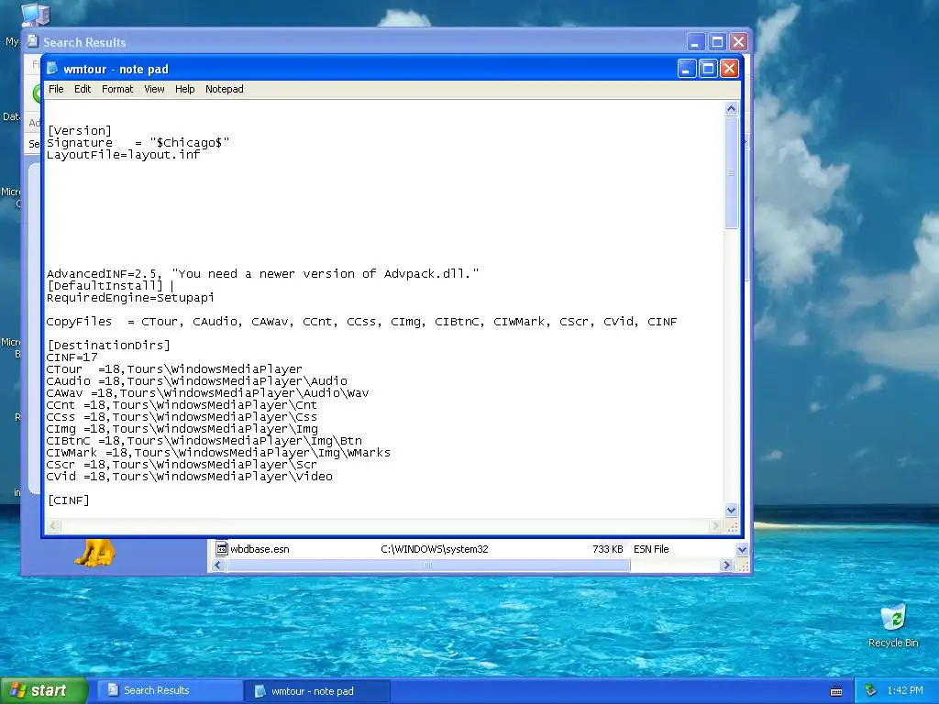Click the ESN File type cell
Screen dimensions: 939x704
651,549
